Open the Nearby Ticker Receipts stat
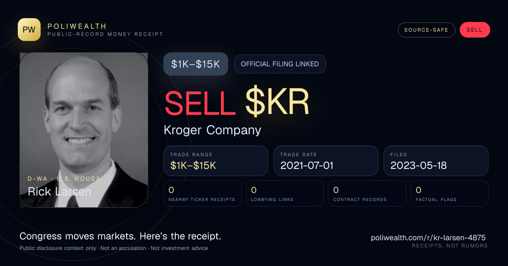Screen dimensions: 508x266 (203, 193)
